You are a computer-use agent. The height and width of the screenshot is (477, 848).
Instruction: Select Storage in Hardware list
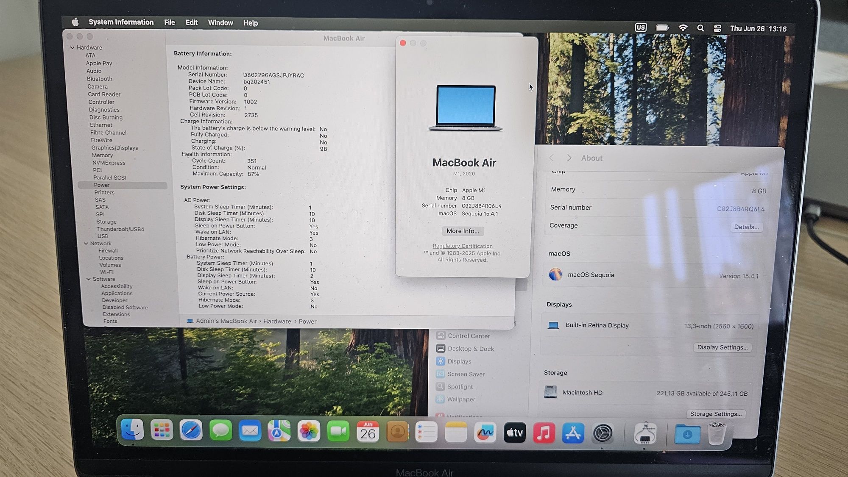[x=106, y=222]
